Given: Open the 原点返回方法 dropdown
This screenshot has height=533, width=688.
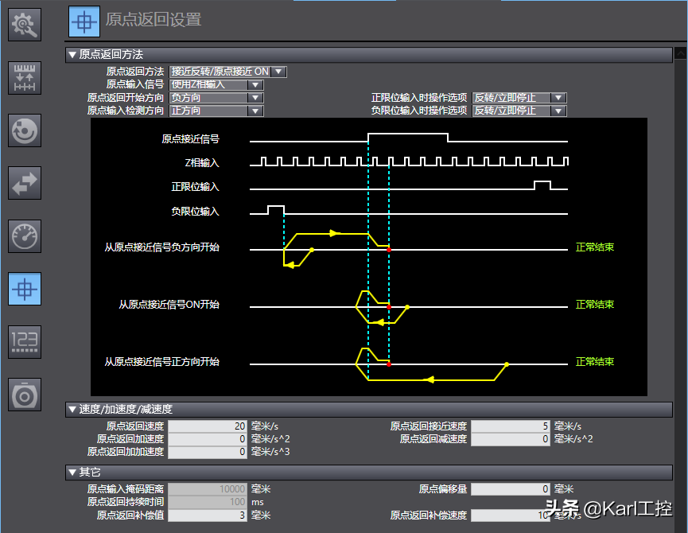Looking at the screenshot, I should (278, 72).
